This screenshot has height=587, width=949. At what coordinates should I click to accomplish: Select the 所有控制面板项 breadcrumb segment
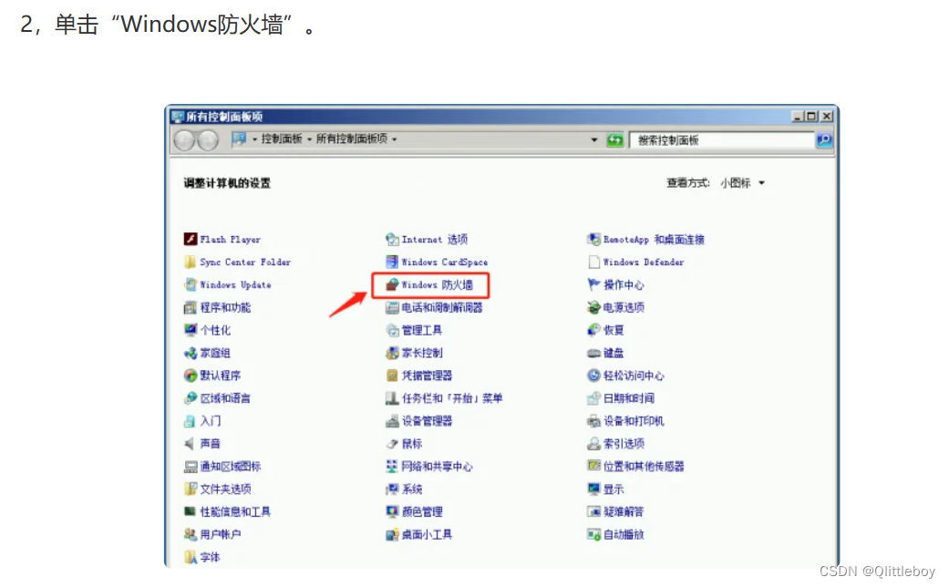point(351,139)
